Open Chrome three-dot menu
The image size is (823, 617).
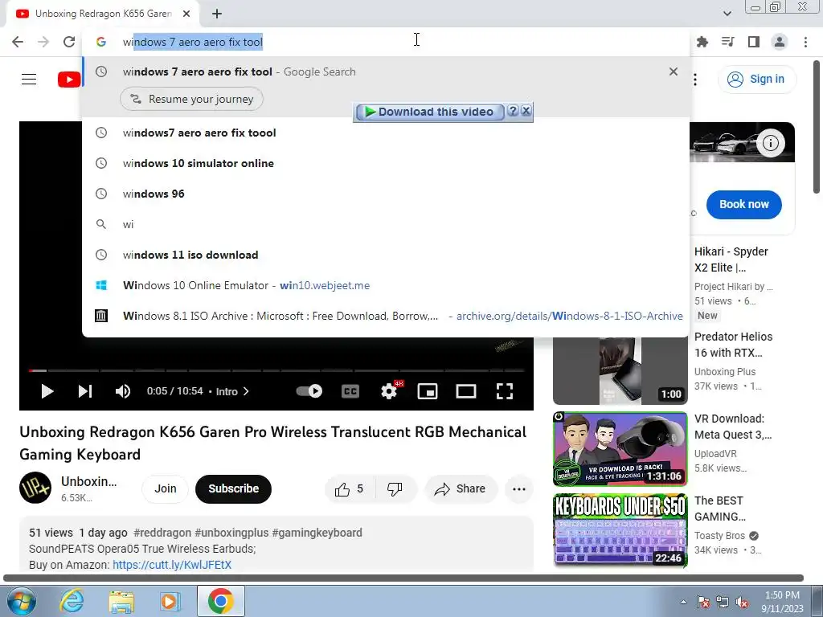(805, 42)
